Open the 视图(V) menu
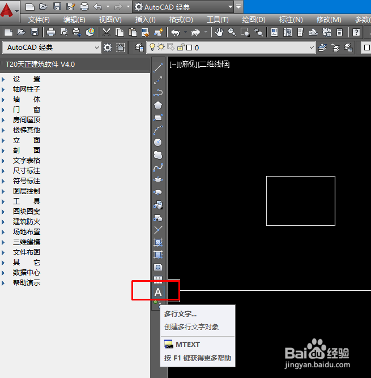Viewport: 371px width, 378px height. click(110, 20)
